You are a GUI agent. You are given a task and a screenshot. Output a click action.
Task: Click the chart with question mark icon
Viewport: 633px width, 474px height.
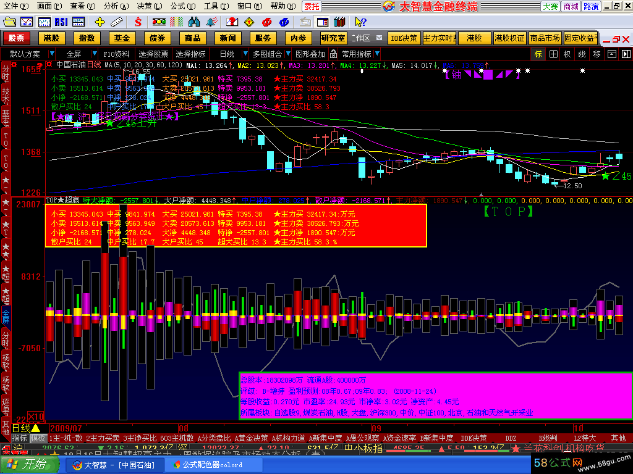tap(232, 22)
